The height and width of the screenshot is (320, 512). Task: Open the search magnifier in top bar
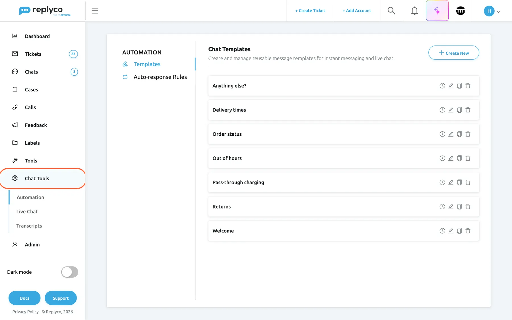[391, 11]
